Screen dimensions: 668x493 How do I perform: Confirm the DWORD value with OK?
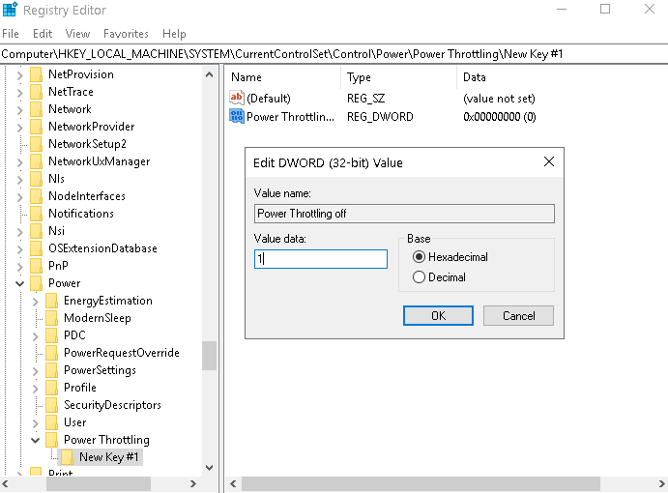pyautogui.click(x=438, y=316)
